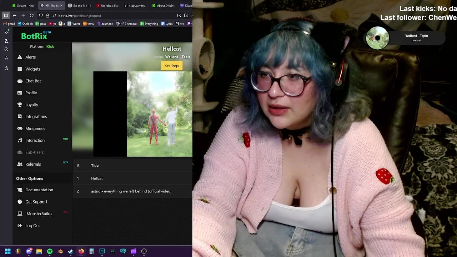Open the bookmarks star icon in sidebar
This screenshot has width=457, height=257.
(x=6, y=57)
